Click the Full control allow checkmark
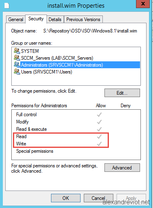Image resolution: width=153 pixels, height=208 pixels. coord(99,115)
